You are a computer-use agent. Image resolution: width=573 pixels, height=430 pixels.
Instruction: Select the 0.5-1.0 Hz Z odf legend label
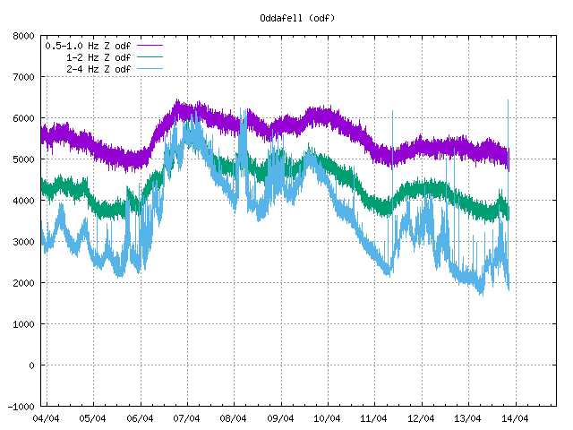pyautogui.click(x=88, y=44)
